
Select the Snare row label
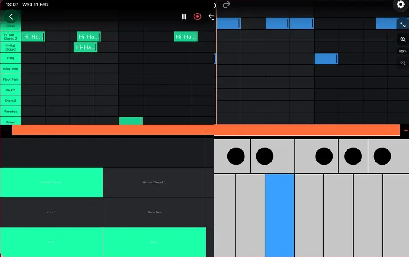10,122
